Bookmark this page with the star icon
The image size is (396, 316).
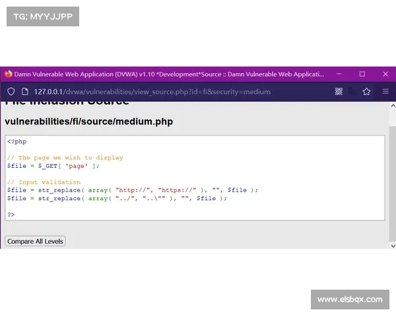point(366,92)
